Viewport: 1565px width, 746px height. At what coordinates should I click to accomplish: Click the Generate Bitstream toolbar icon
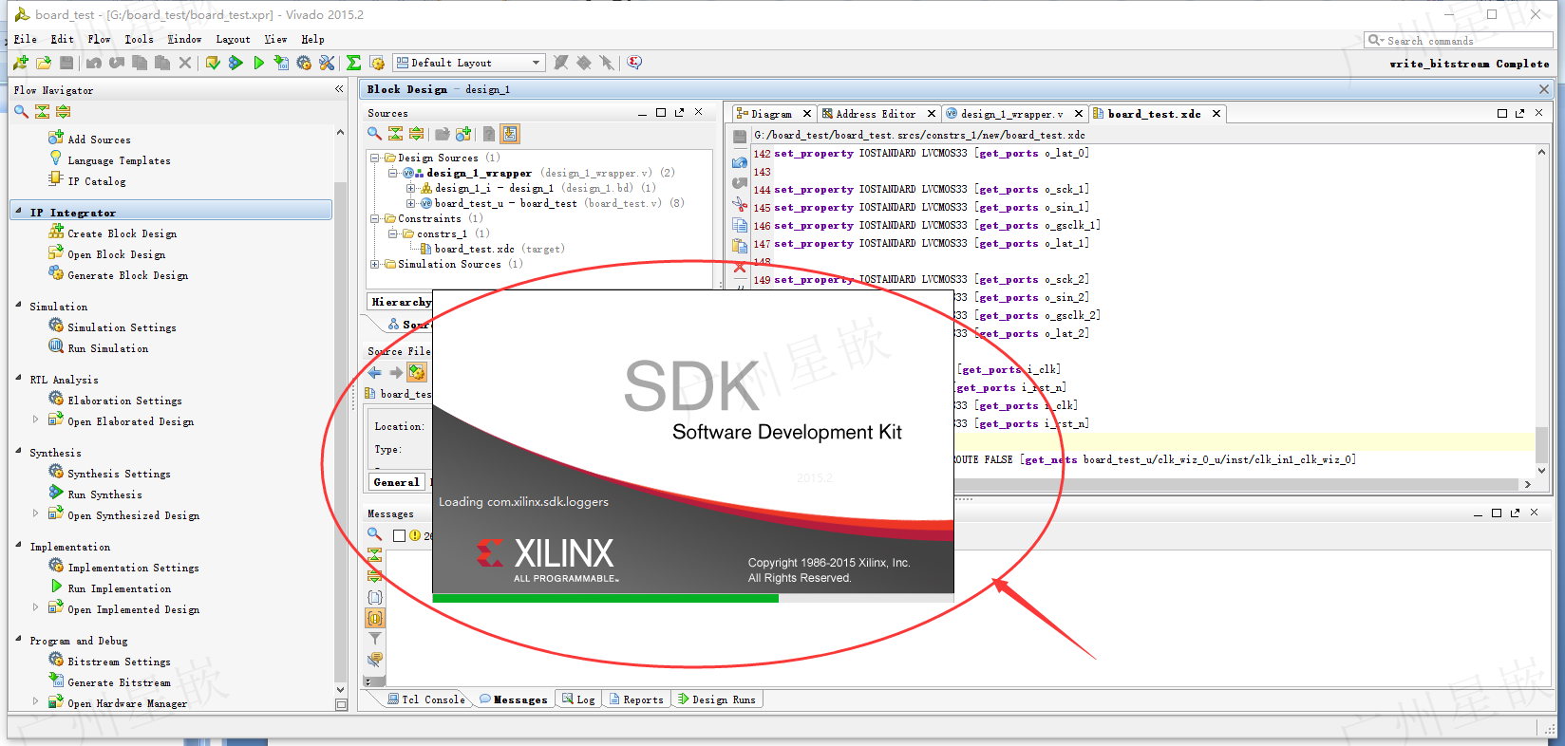281,63
